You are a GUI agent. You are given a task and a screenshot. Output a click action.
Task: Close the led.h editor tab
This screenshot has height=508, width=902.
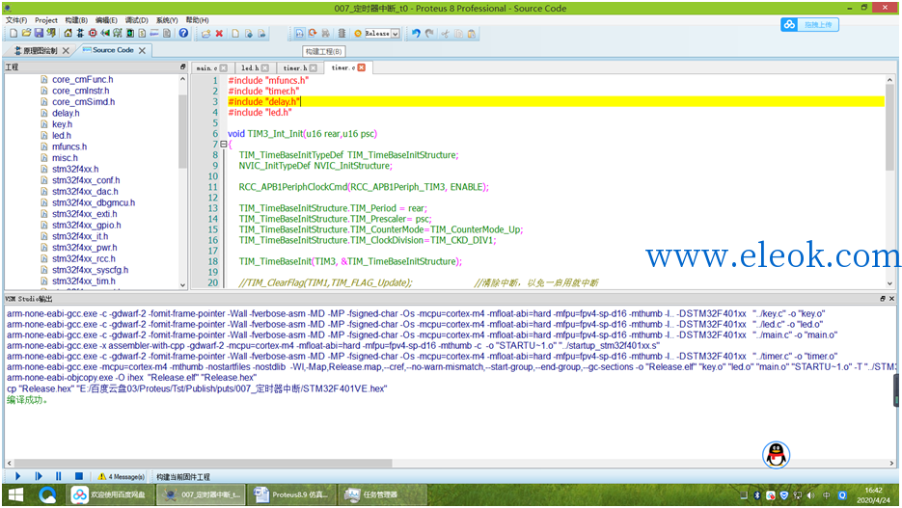pos(264,67)
